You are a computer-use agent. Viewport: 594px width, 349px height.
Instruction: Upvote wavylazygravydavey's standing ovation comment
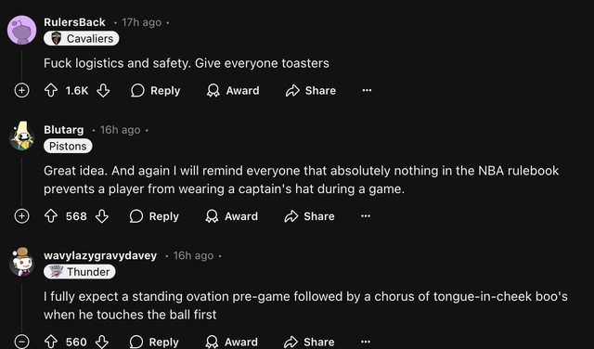coord(51,342)
